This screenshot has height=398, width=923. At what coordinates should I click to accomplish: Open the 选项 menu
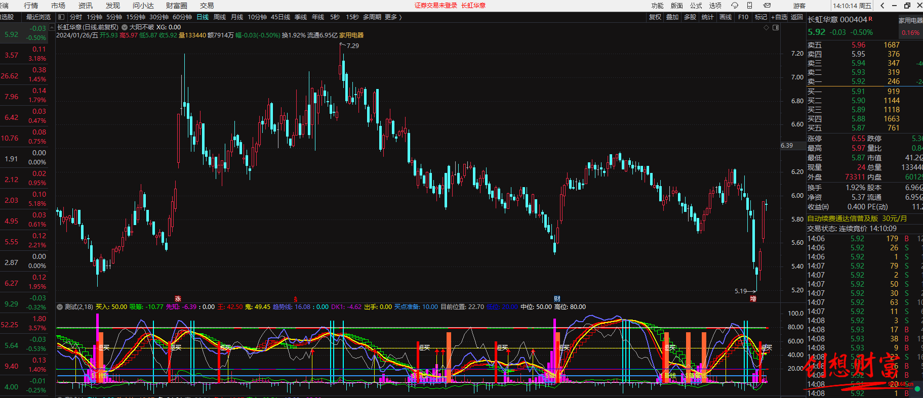coord(715,6)
